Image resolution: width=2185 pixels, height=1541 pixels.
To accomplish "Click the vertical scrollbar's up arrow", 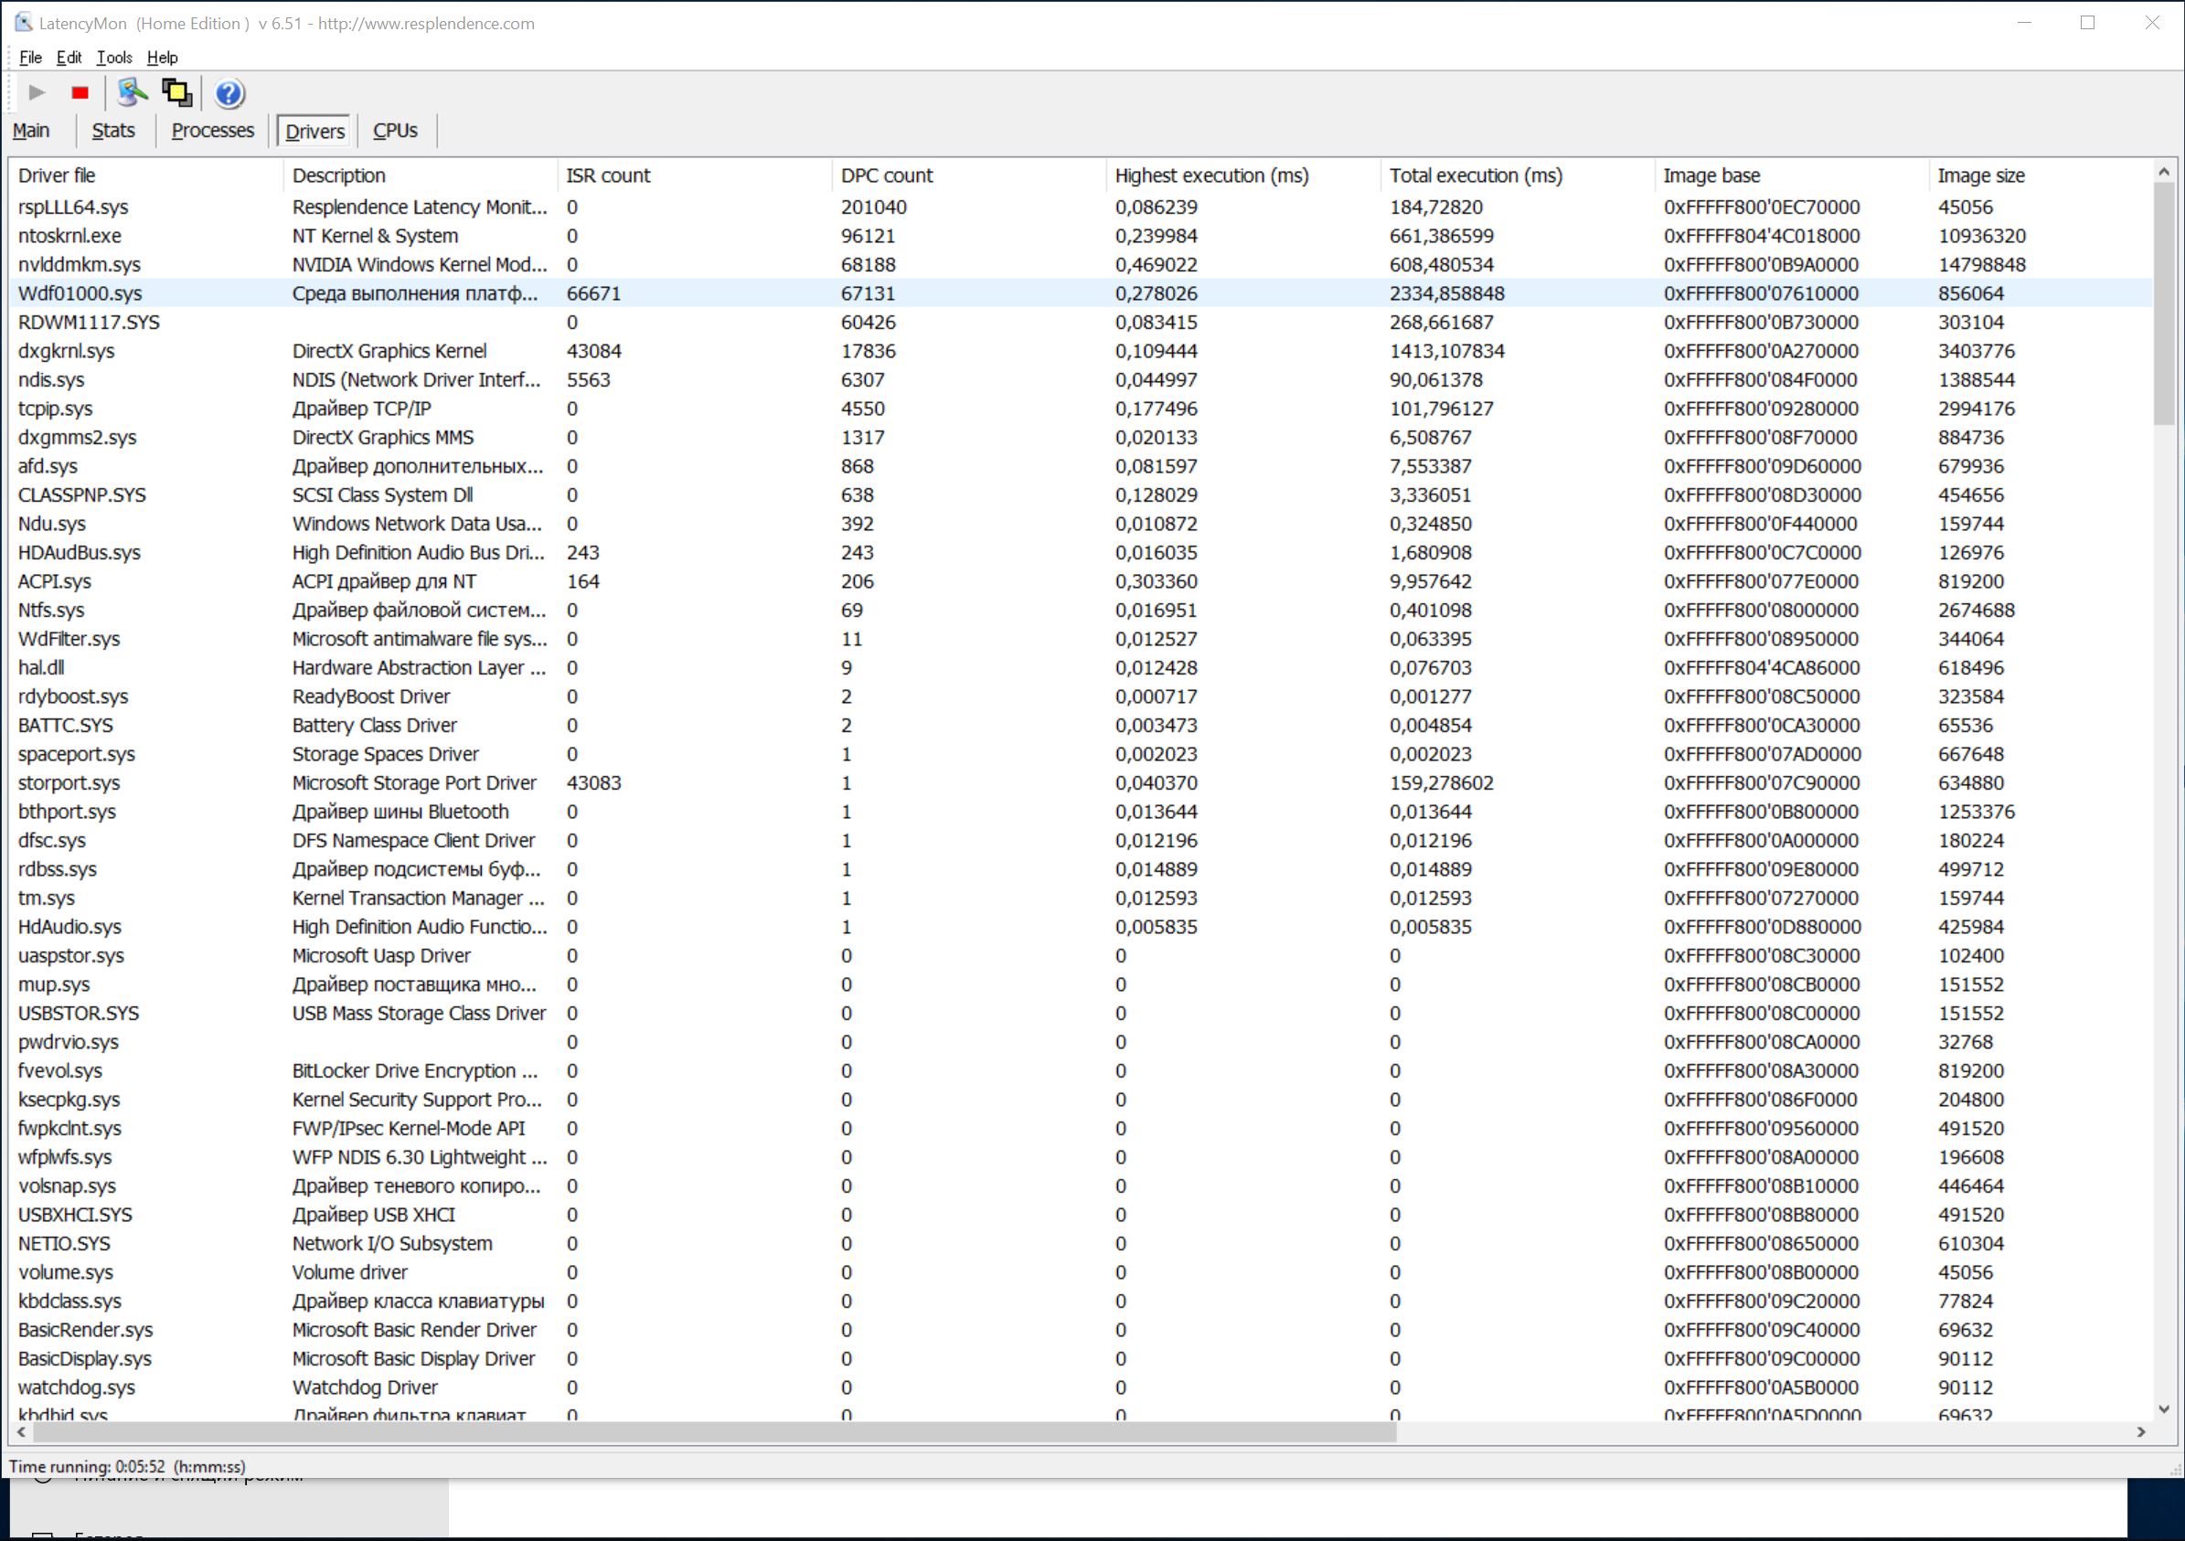I will click(2163, 172).
